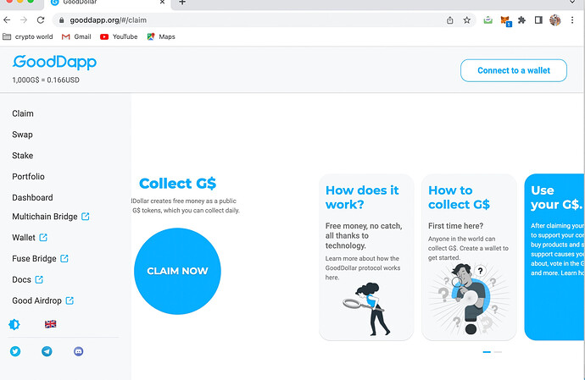The image size is (585, 380).
Task: Open Multichain Bridge external link
Action: [51, 217]
